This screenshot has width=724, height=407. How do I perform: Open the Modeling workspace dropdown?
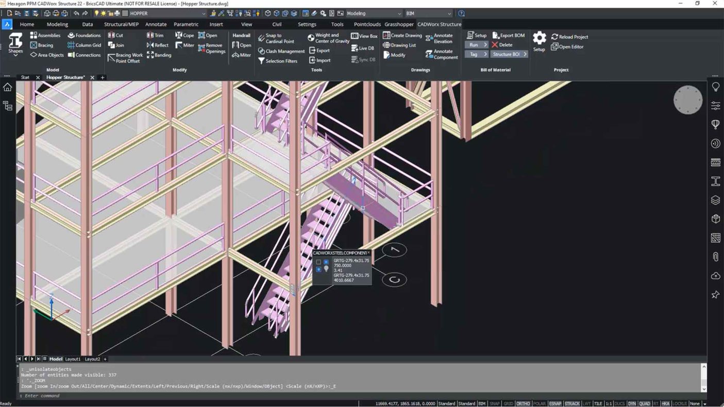[x=373, y=13]
